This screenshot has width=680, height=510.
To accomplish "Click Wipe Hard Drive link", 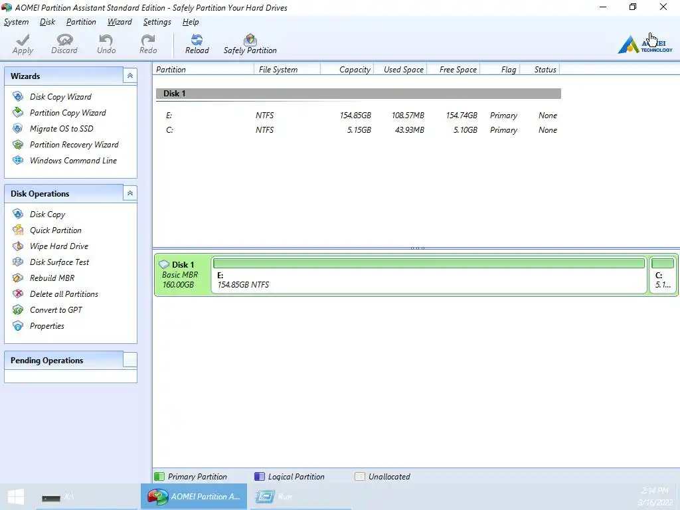I will click(x=59, y=246).
